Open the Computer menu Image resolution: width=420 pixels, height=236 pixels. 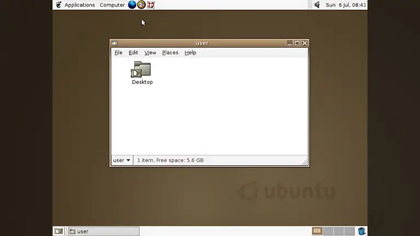click(112, 5)
